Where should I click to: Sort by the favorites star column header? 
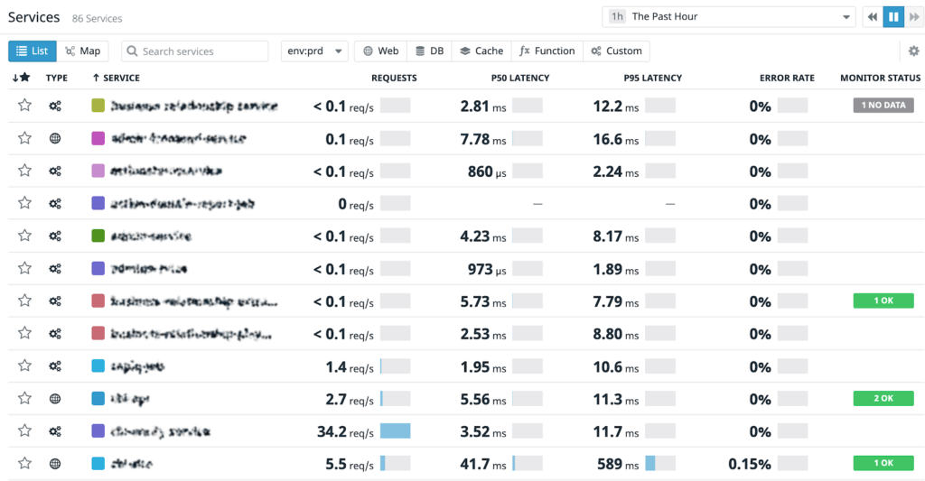(22, 78)
